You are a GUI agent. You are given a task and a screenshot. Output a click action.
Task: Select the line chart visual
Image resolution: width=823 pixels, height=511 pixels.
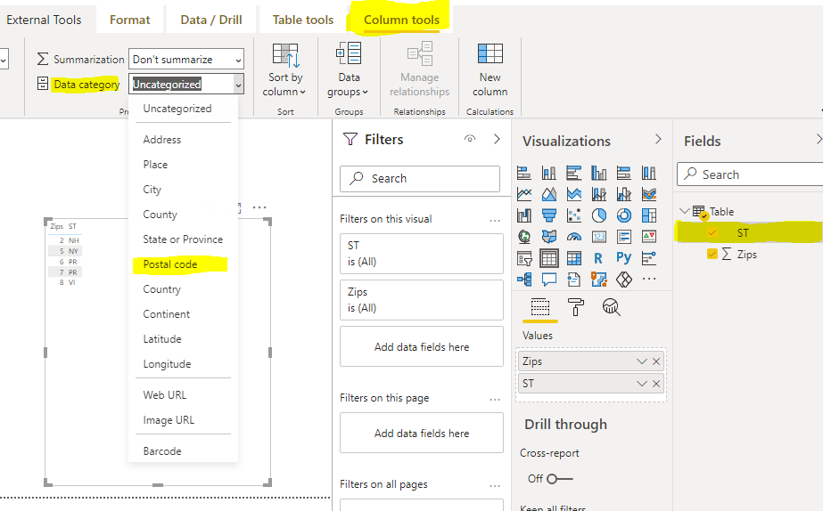coord(523,194)
